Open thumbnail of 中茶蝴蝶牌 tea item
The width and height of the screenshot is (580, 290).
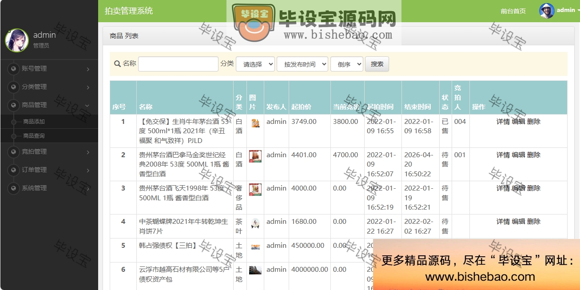tap(255, 224)
